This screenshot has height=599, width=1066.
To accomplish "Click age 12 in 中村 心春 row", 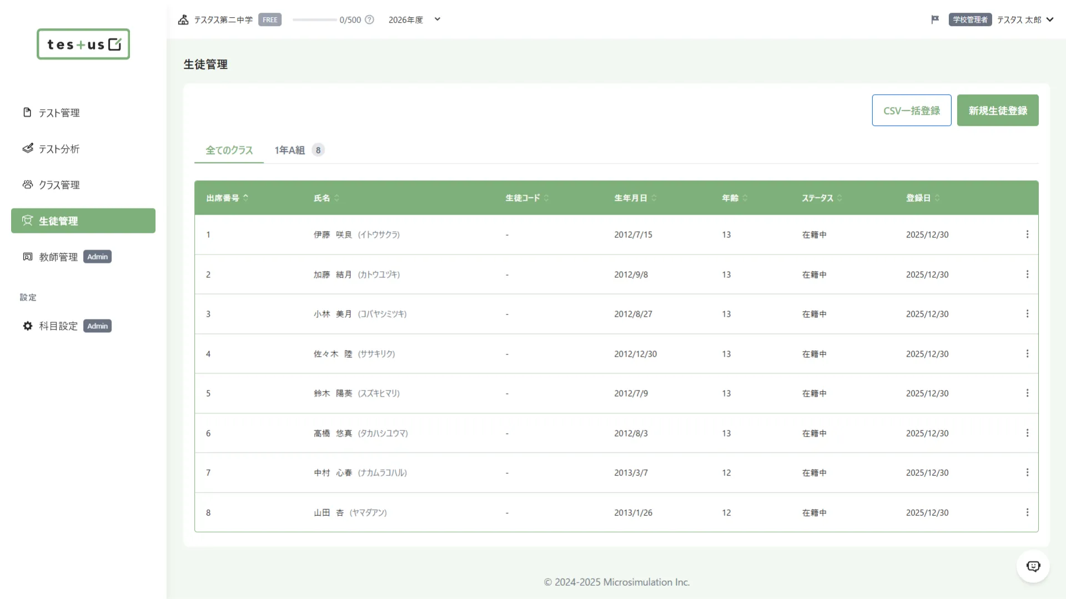I will coord(726,473).
